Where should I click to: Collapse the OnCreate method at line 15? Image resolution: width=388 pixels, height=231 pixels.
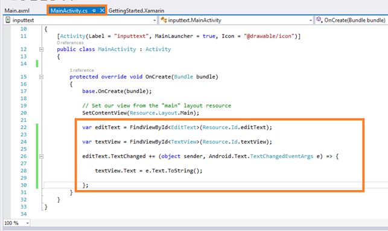[x=41, y=77]
